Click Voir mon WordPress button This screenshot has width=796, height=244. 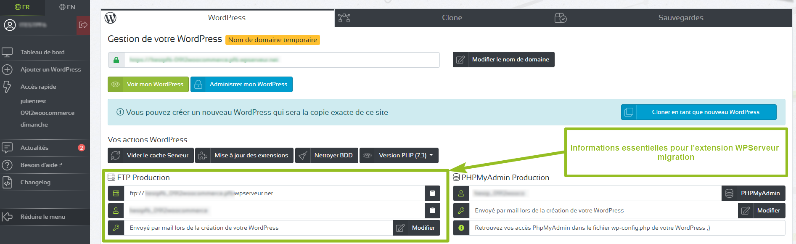(147, 84)
